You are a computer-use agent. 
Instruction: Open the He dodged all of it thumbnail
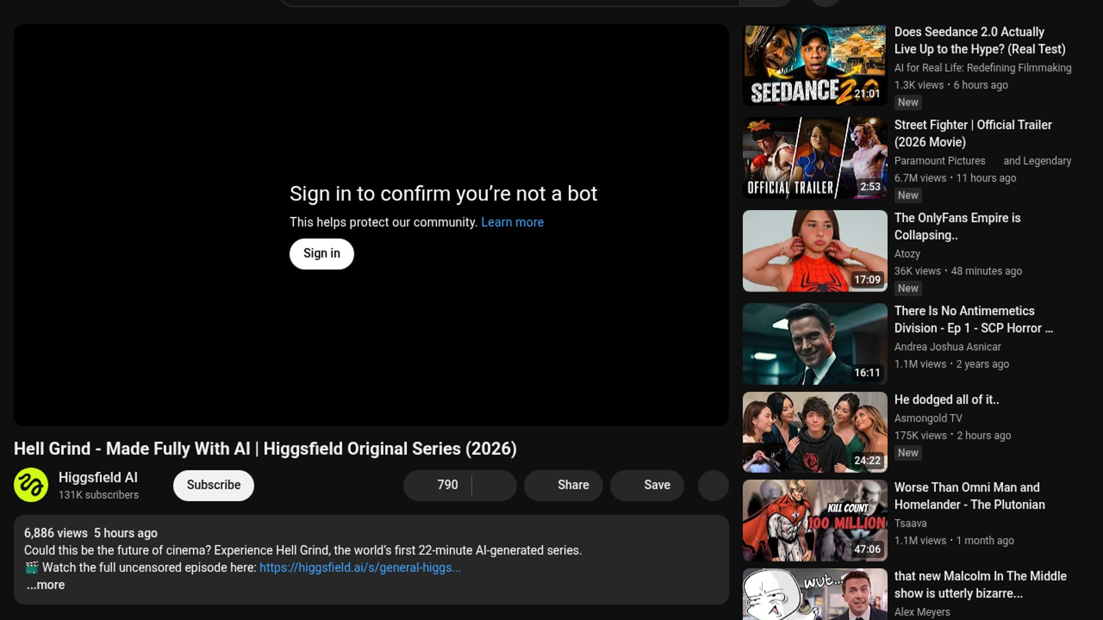coord(815,432)
